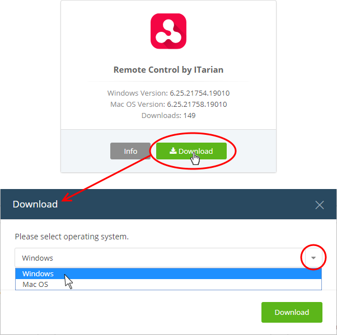Click the "Remote Control by ITarian" title
This screenshot has width=337, height=335.
click(168, 70)
